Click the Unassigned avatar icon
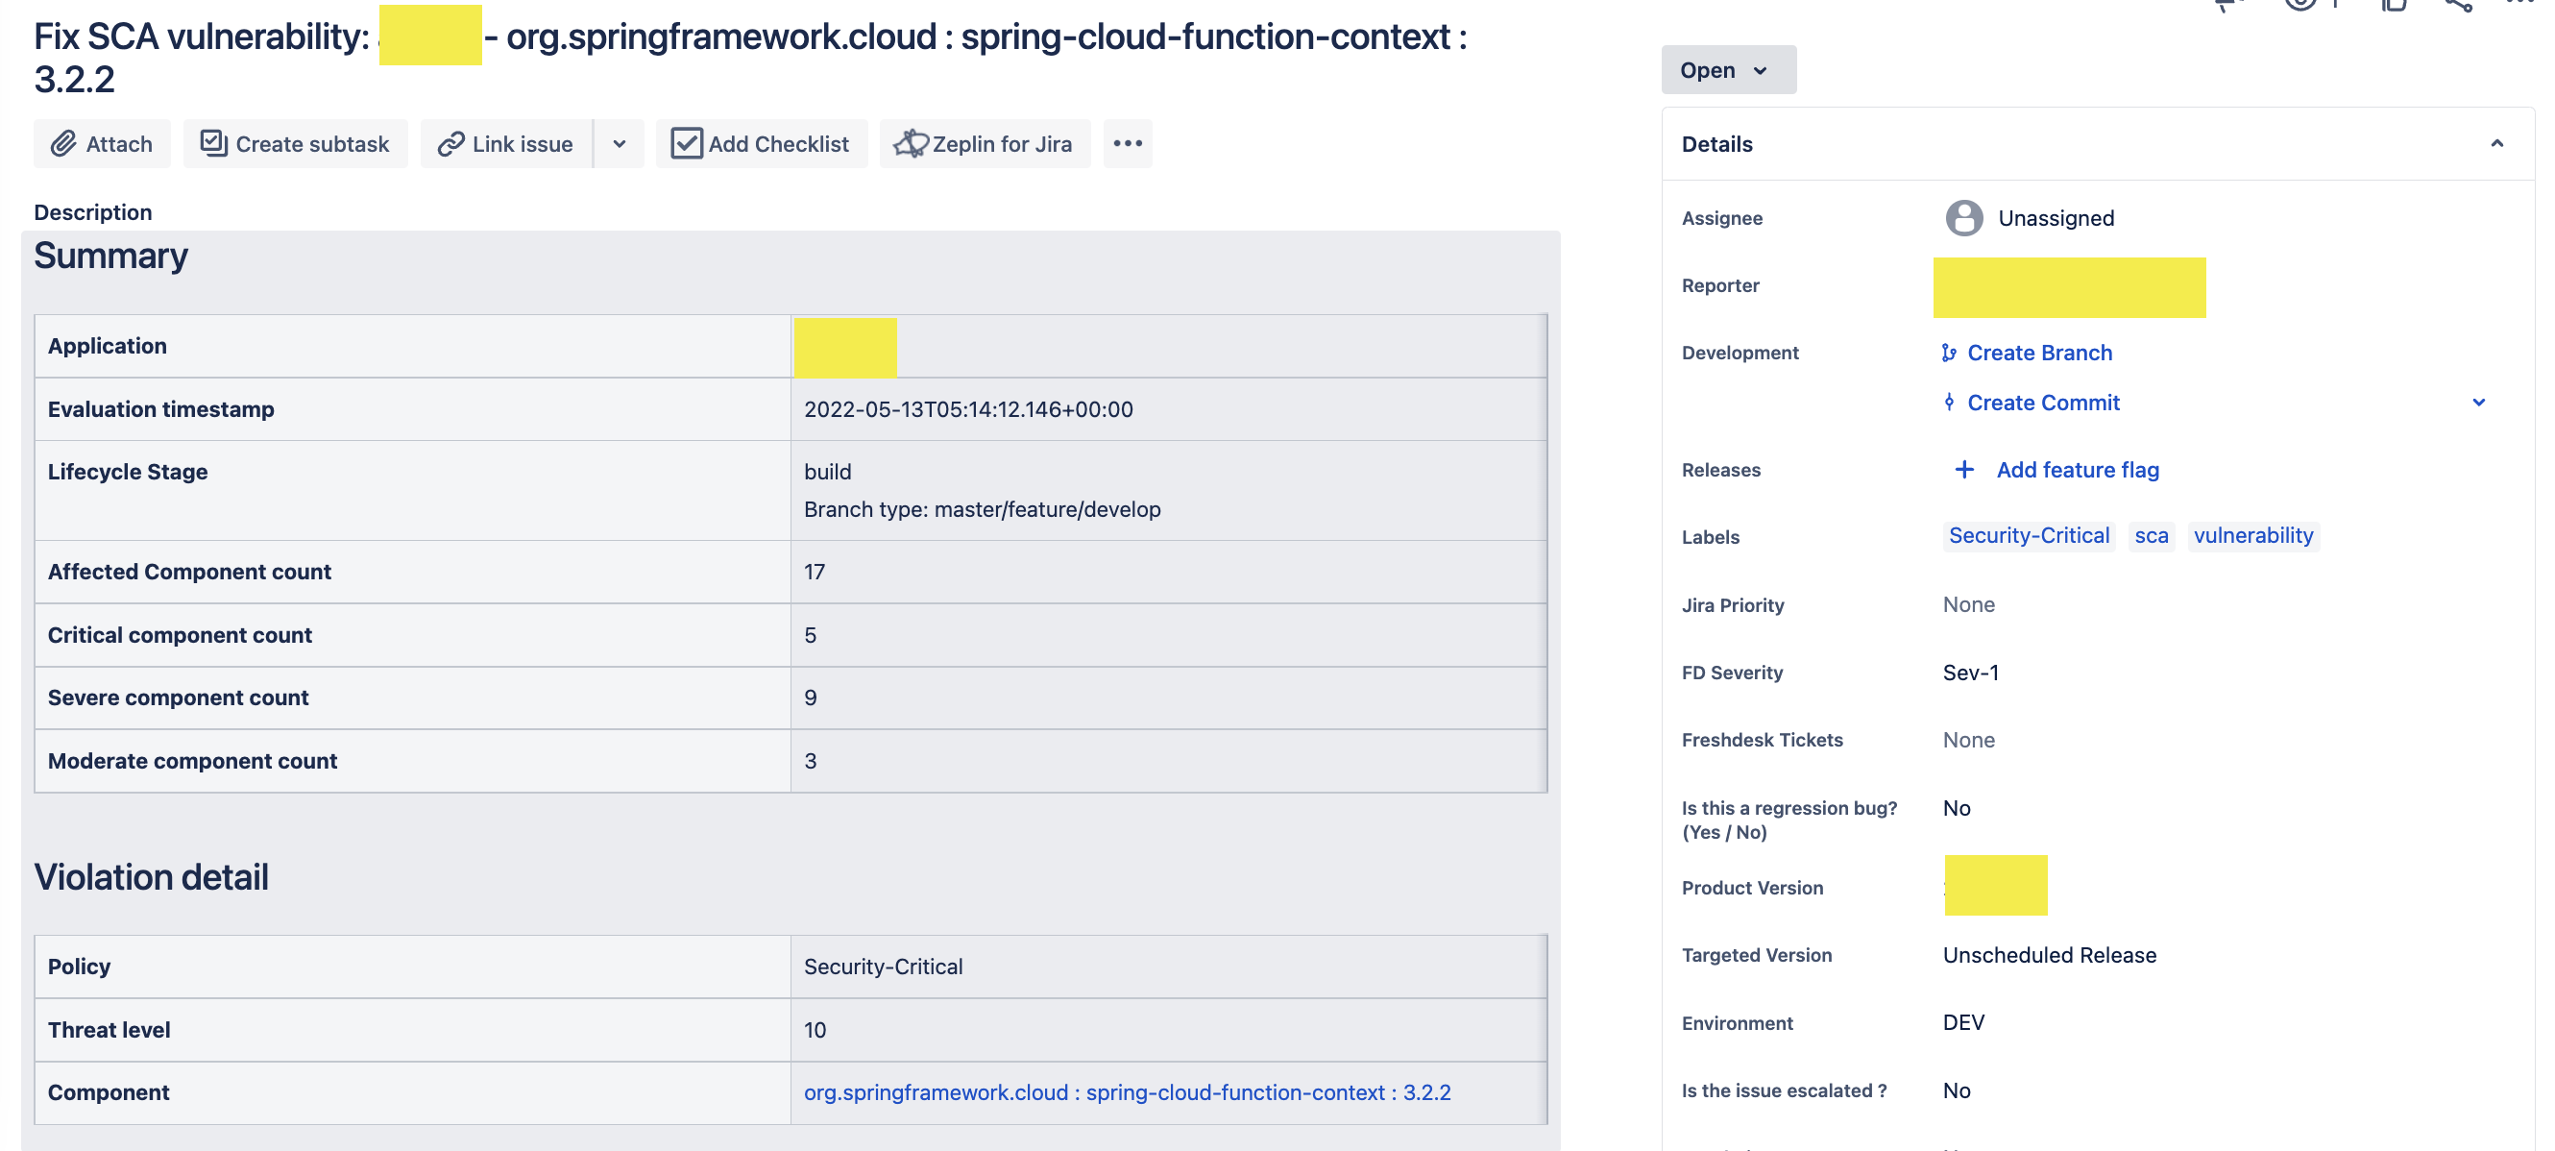Image resolution: width=2555 pixels, height=1151 pixels. tap(1963, 218)
